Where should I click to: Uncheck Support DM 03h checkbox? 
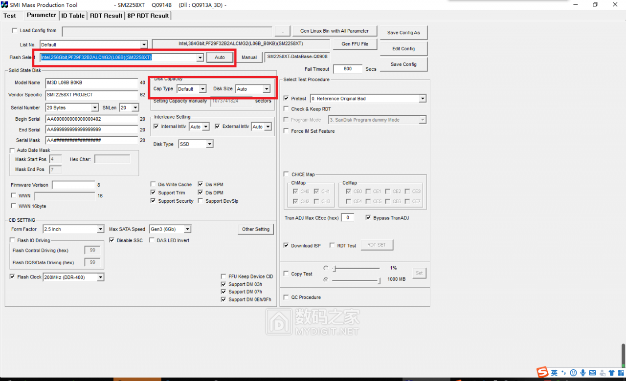(x=224, y=284)
